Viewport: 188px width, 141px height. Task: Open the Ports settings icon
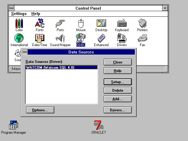coord(60,23)
